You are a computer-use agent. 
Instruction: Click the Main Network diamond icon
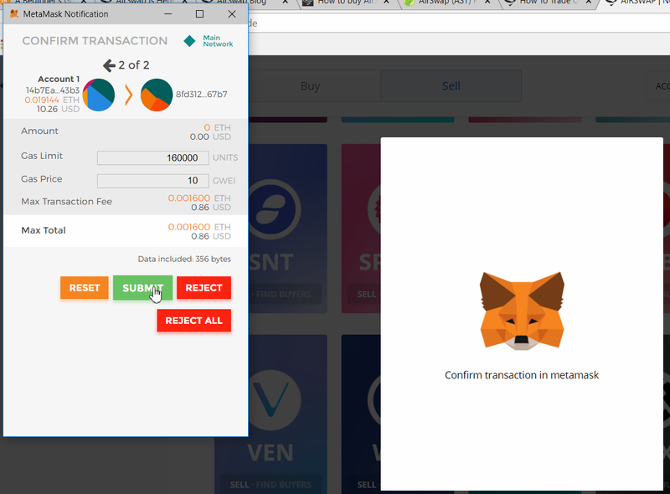point(189,41)
